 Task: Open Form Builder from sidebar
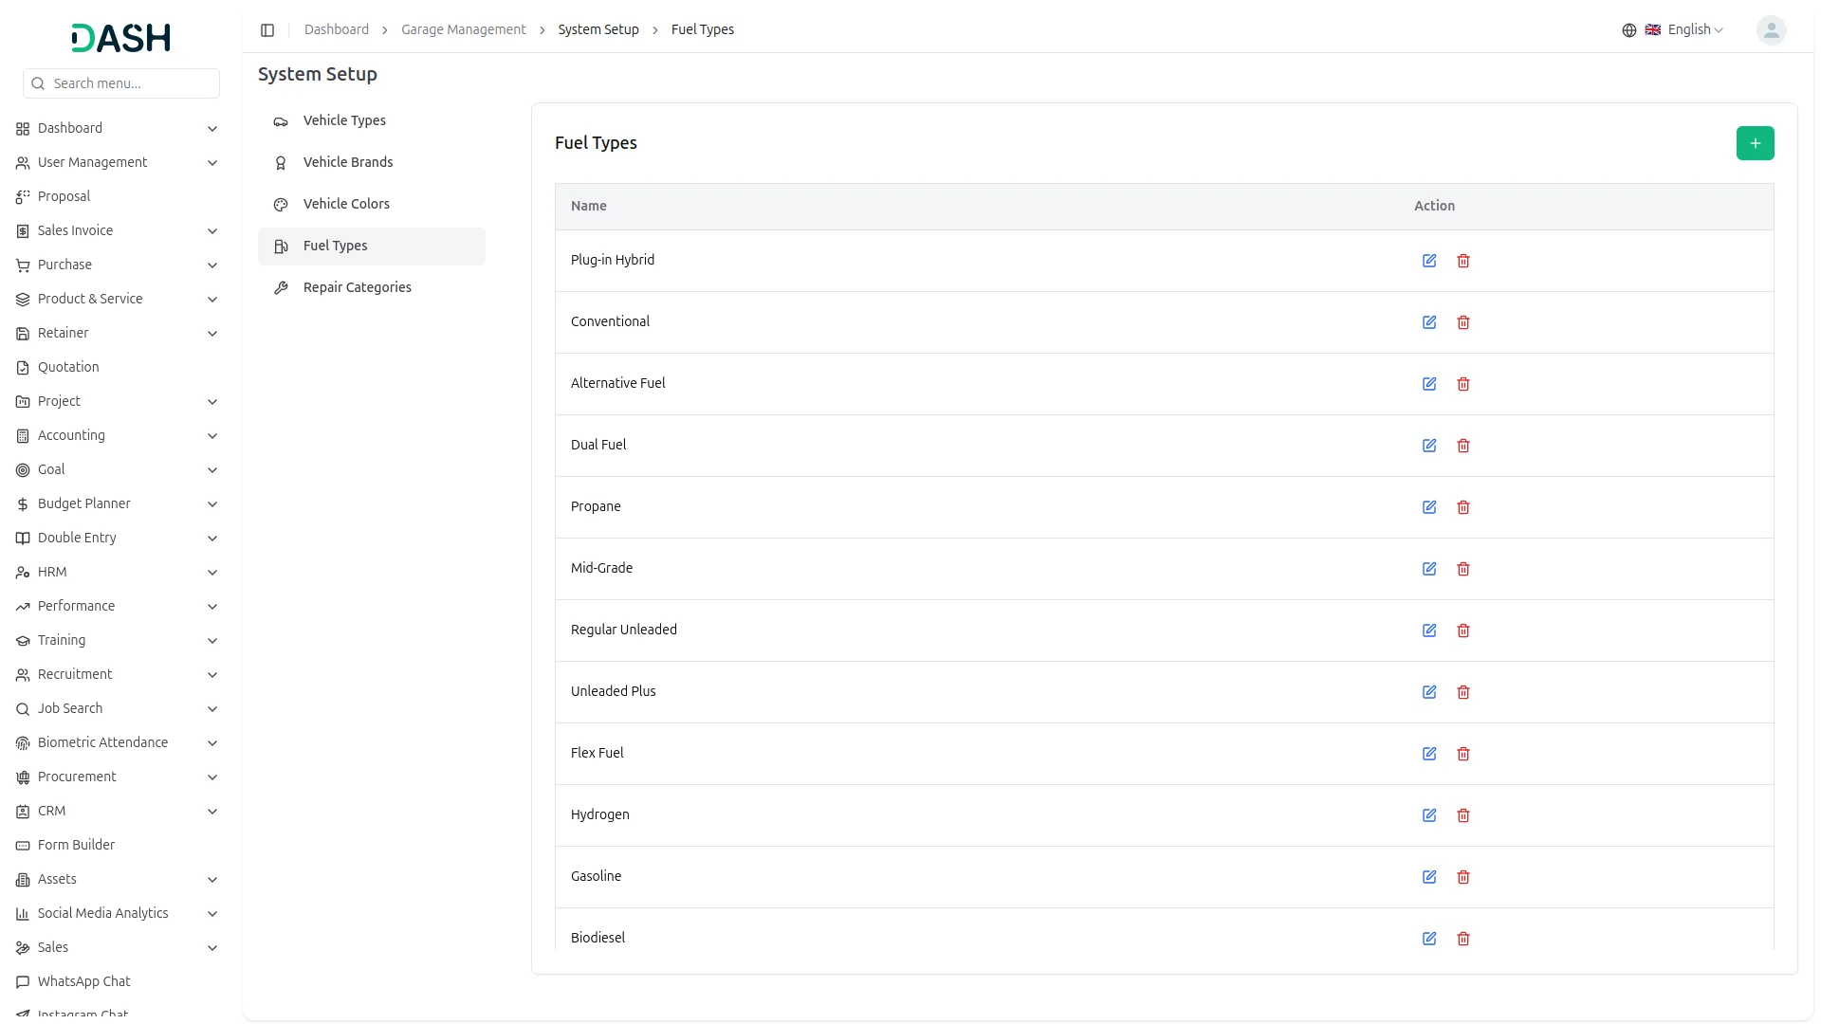[x=76, y=845]
